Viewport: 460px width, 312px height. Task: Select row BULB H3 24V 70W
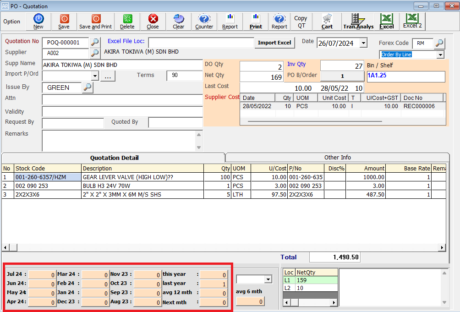pyautogui.click(x=224, y=186)
